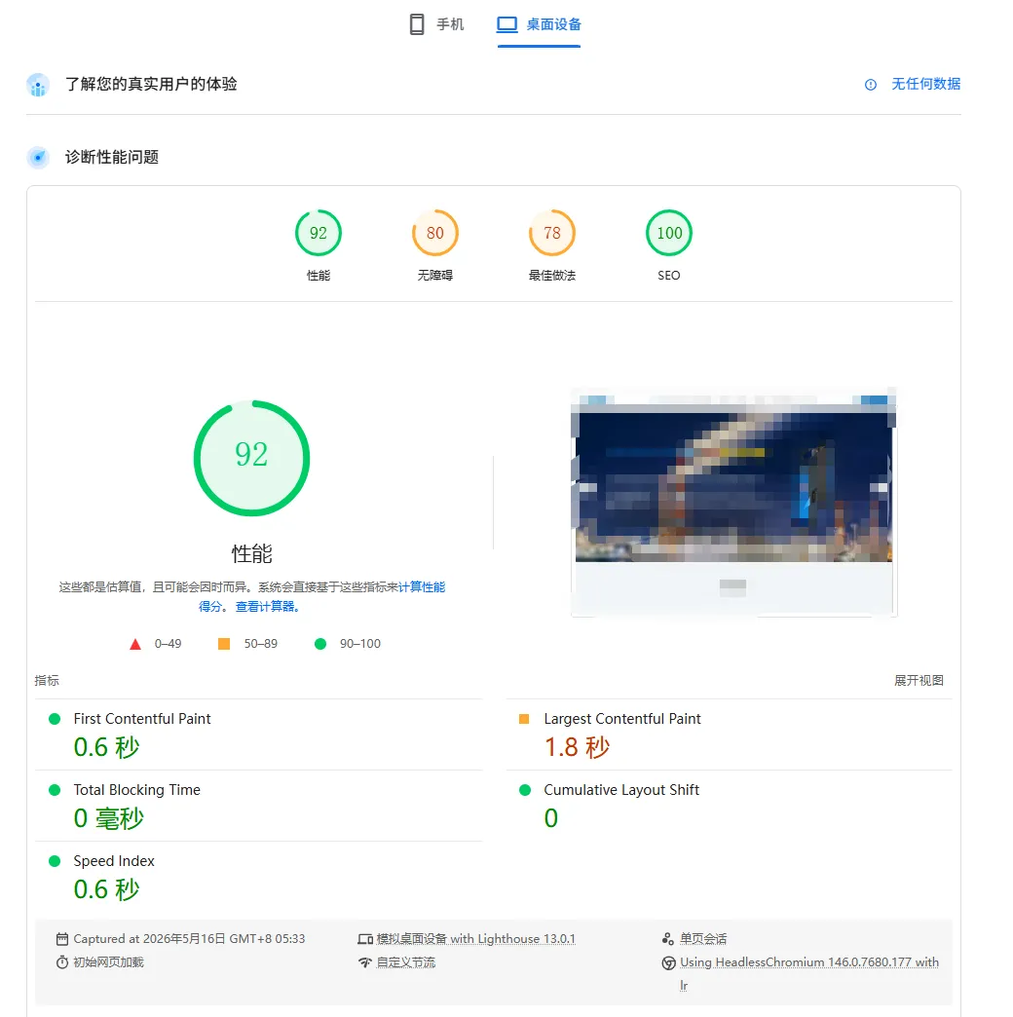Click the green circle 90–100 legend icon
Screen dimensions: 1013x1017
click(320, 644)
